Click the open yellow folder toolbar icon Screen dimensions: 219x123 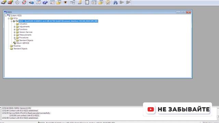pyautogui.click(x=59, y=2)
